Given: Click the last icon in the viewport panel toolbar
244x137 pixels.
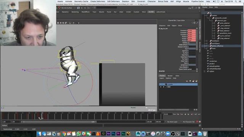Looking at the screenshot, I should point(79,23).
